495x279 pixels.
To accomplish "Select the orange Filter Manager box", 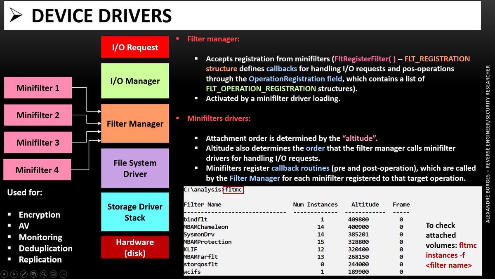I will [x=135, y=123].
